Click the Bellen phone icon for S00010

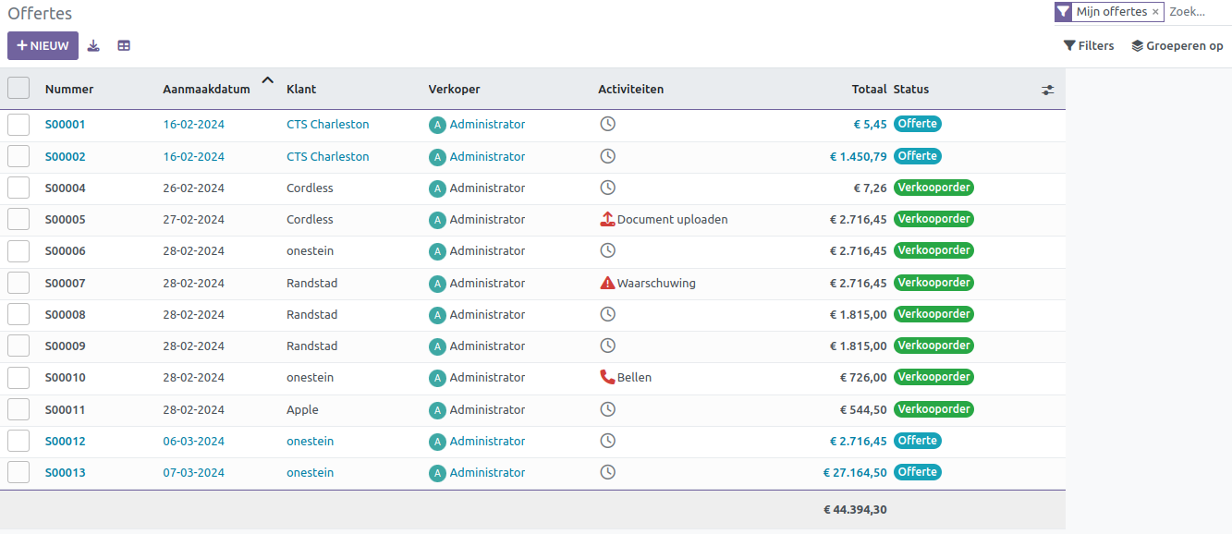607,378
